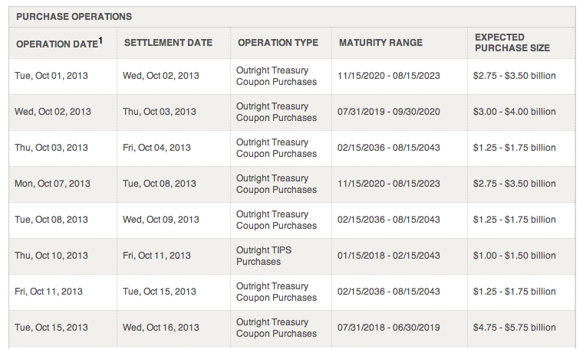Click the PURCHASE OPERATIONS table title
583x349 pixels.
tap(74, 17)
